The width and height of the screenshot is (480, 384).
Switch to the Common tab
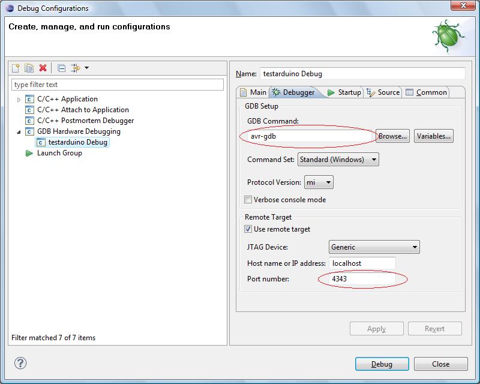[426, 92]
